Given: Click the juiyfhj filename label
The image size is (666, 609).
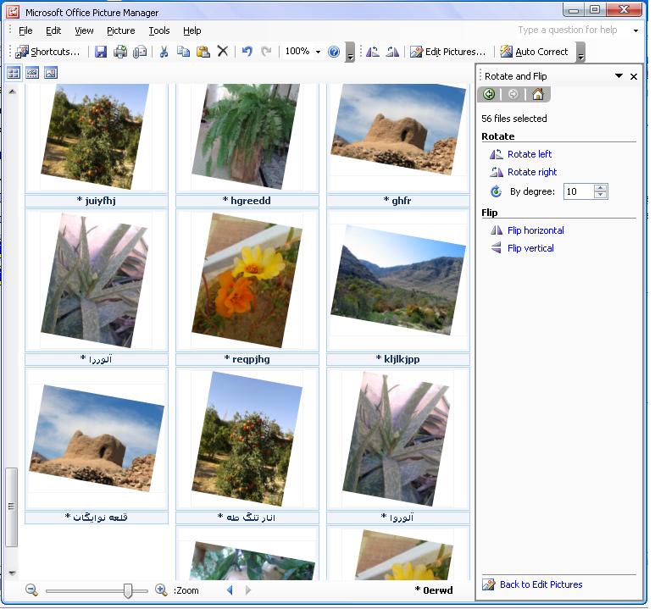Looking at the screenshot, I should pyautogui.click(x=97, y=201).
